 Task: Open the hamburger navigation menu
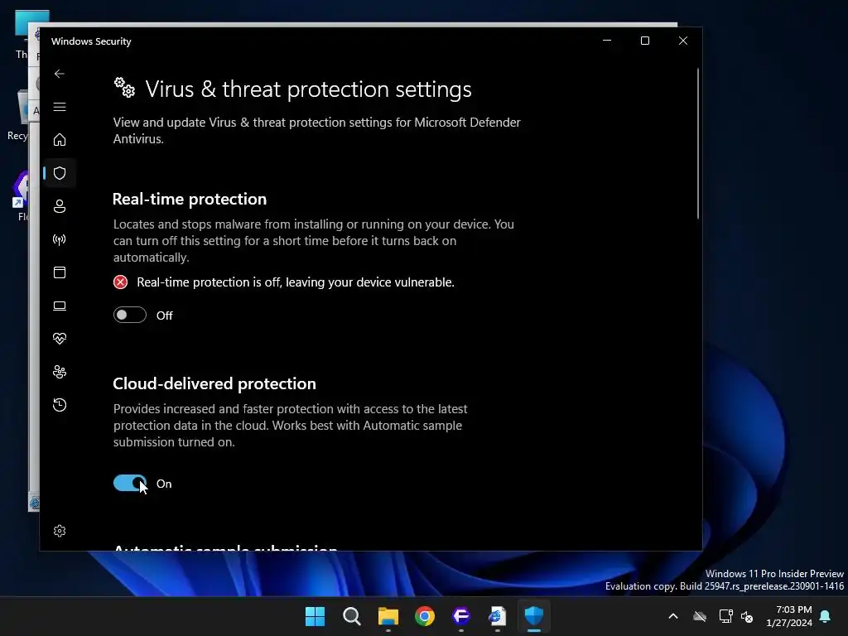60,107
